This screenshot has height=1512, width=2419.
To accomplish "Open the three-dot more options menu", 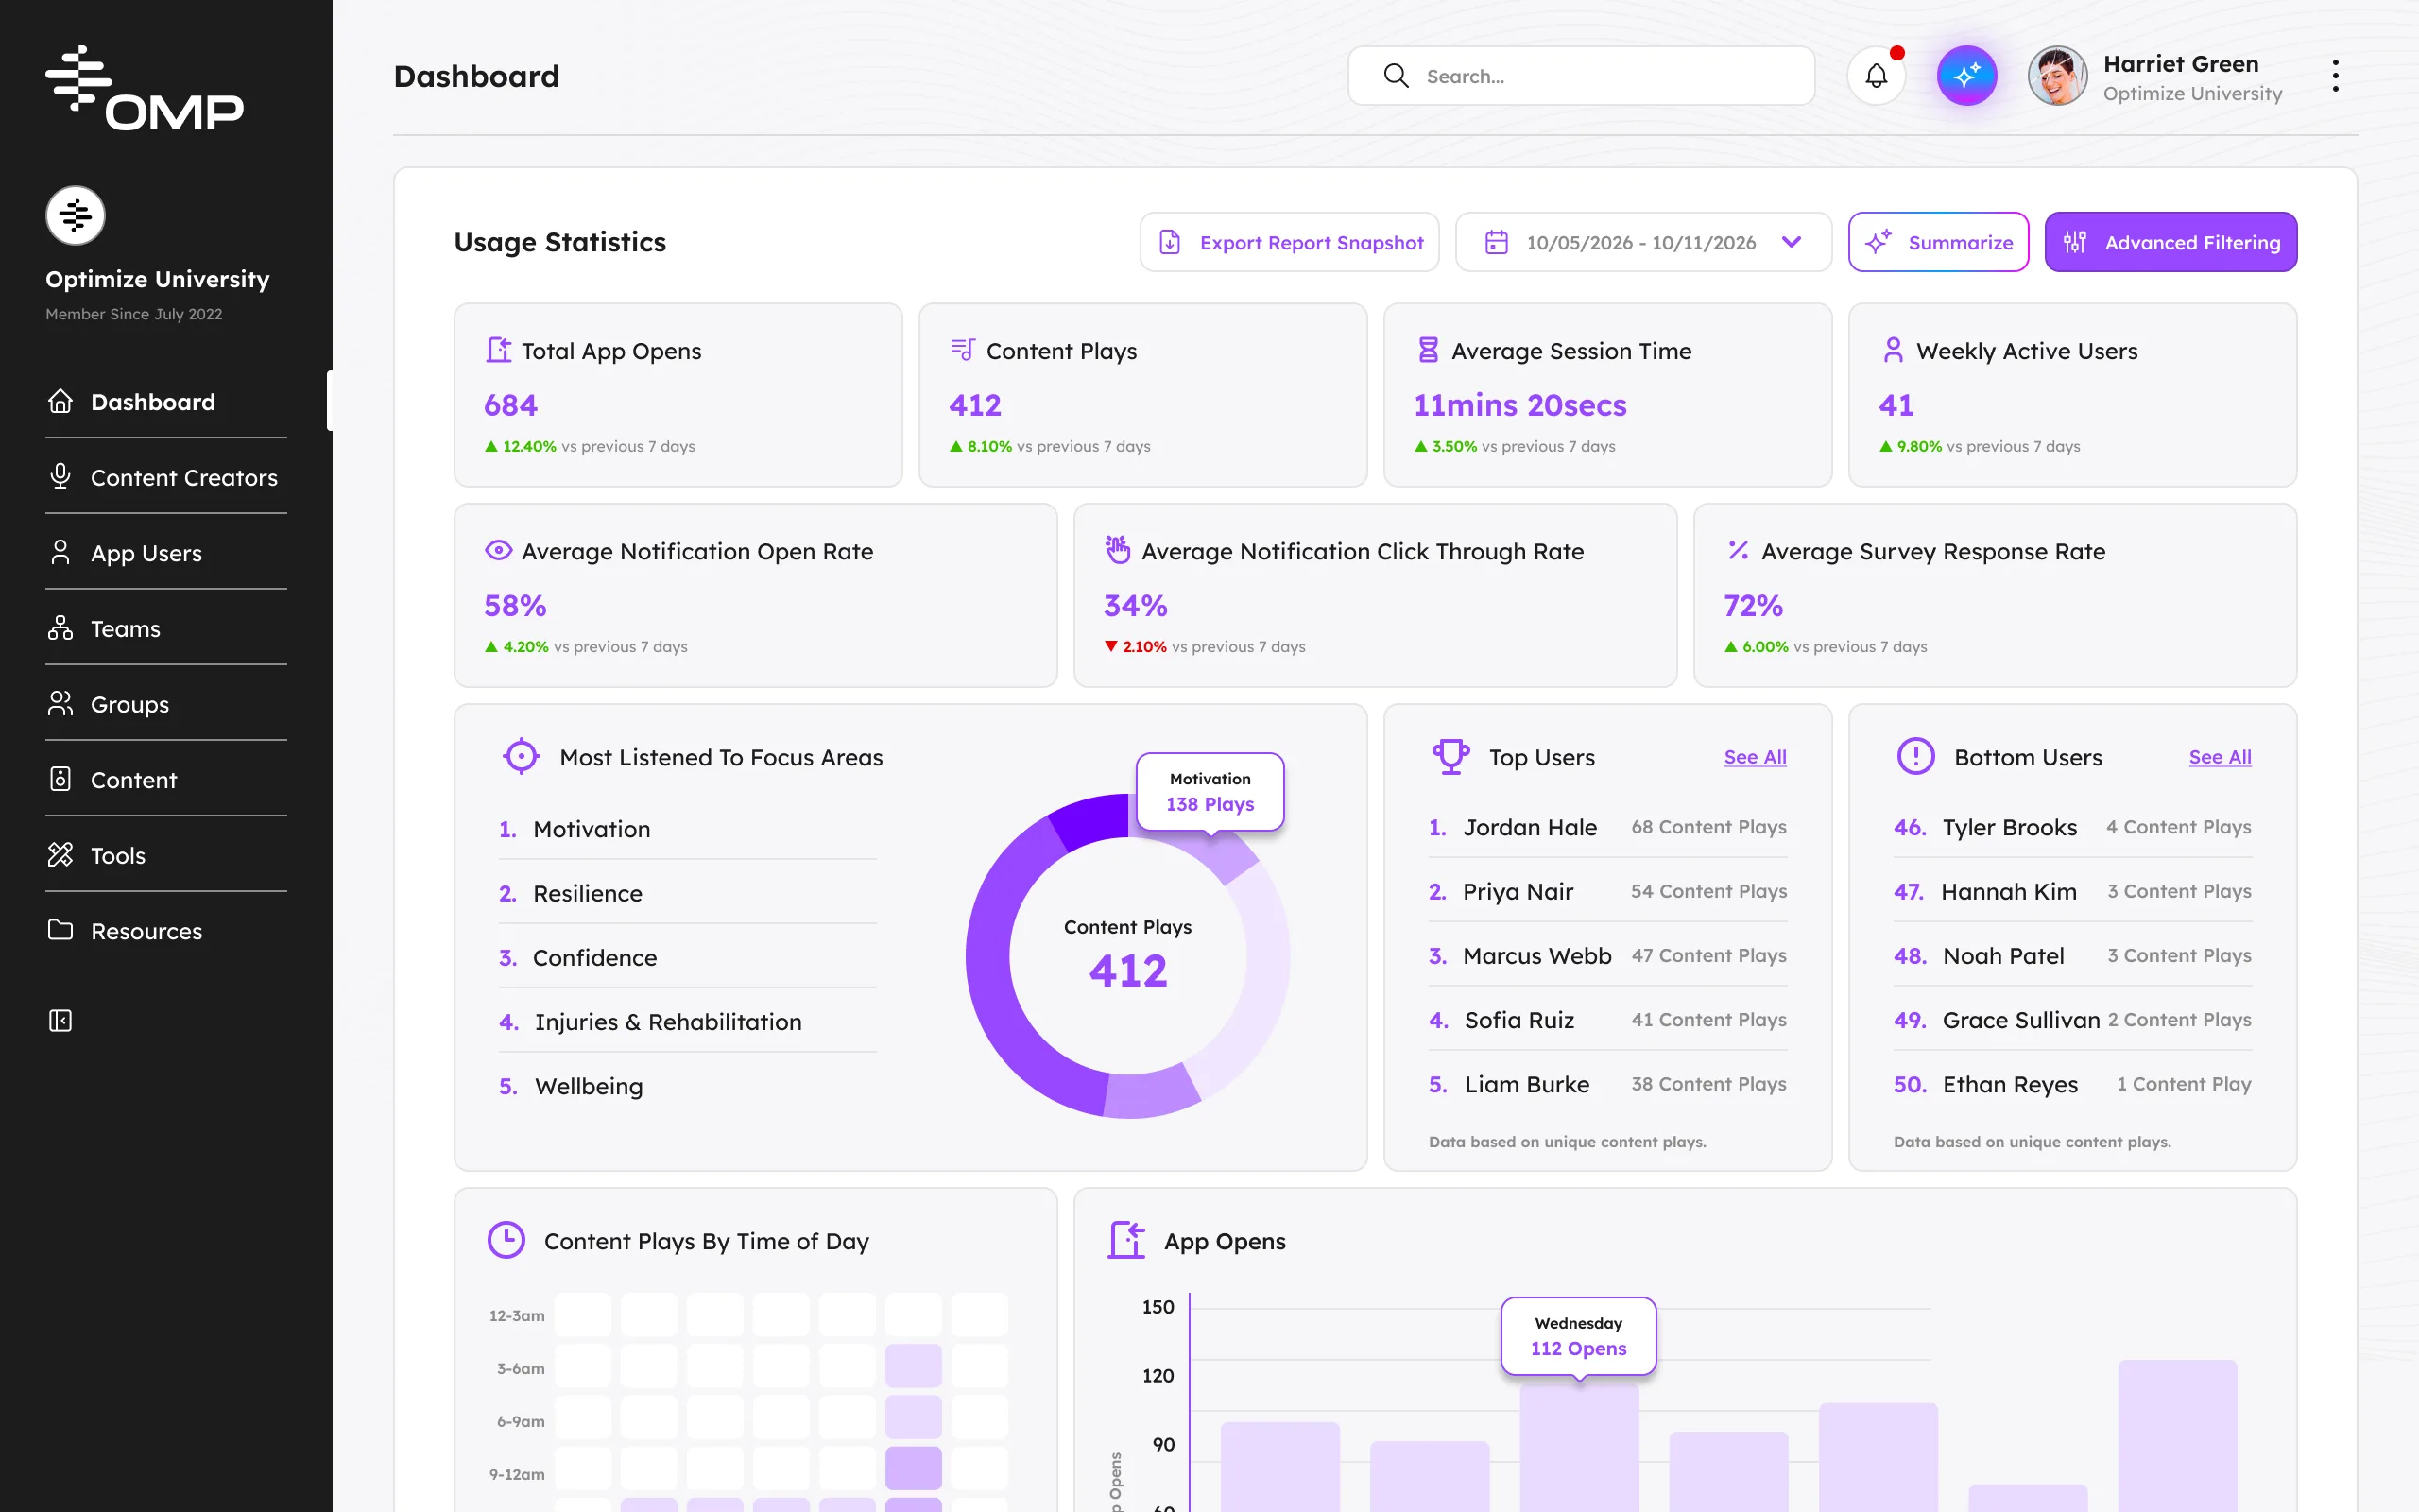I will point(2335,76).
